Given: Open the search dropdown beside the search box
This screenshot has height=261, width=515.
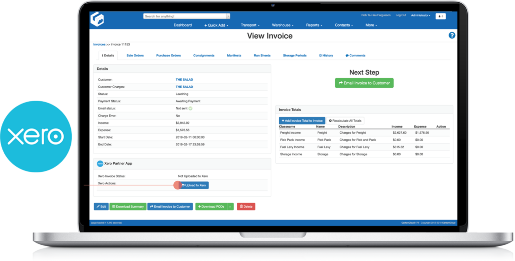Looking at the screenshot, I should 228,16.
